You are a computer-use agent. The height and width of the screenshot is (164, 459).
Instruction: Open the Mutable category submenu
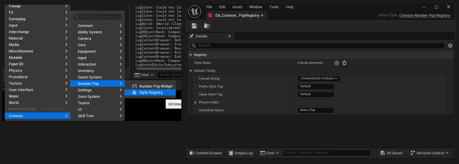click(x=37, y=58)
